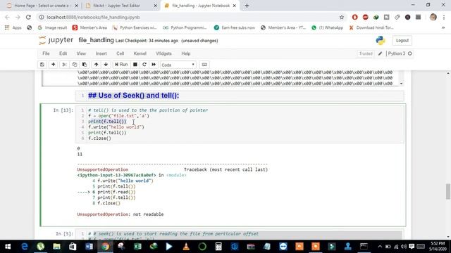
Task: Open Image result bookmark
Action: (x=52, y=27)
